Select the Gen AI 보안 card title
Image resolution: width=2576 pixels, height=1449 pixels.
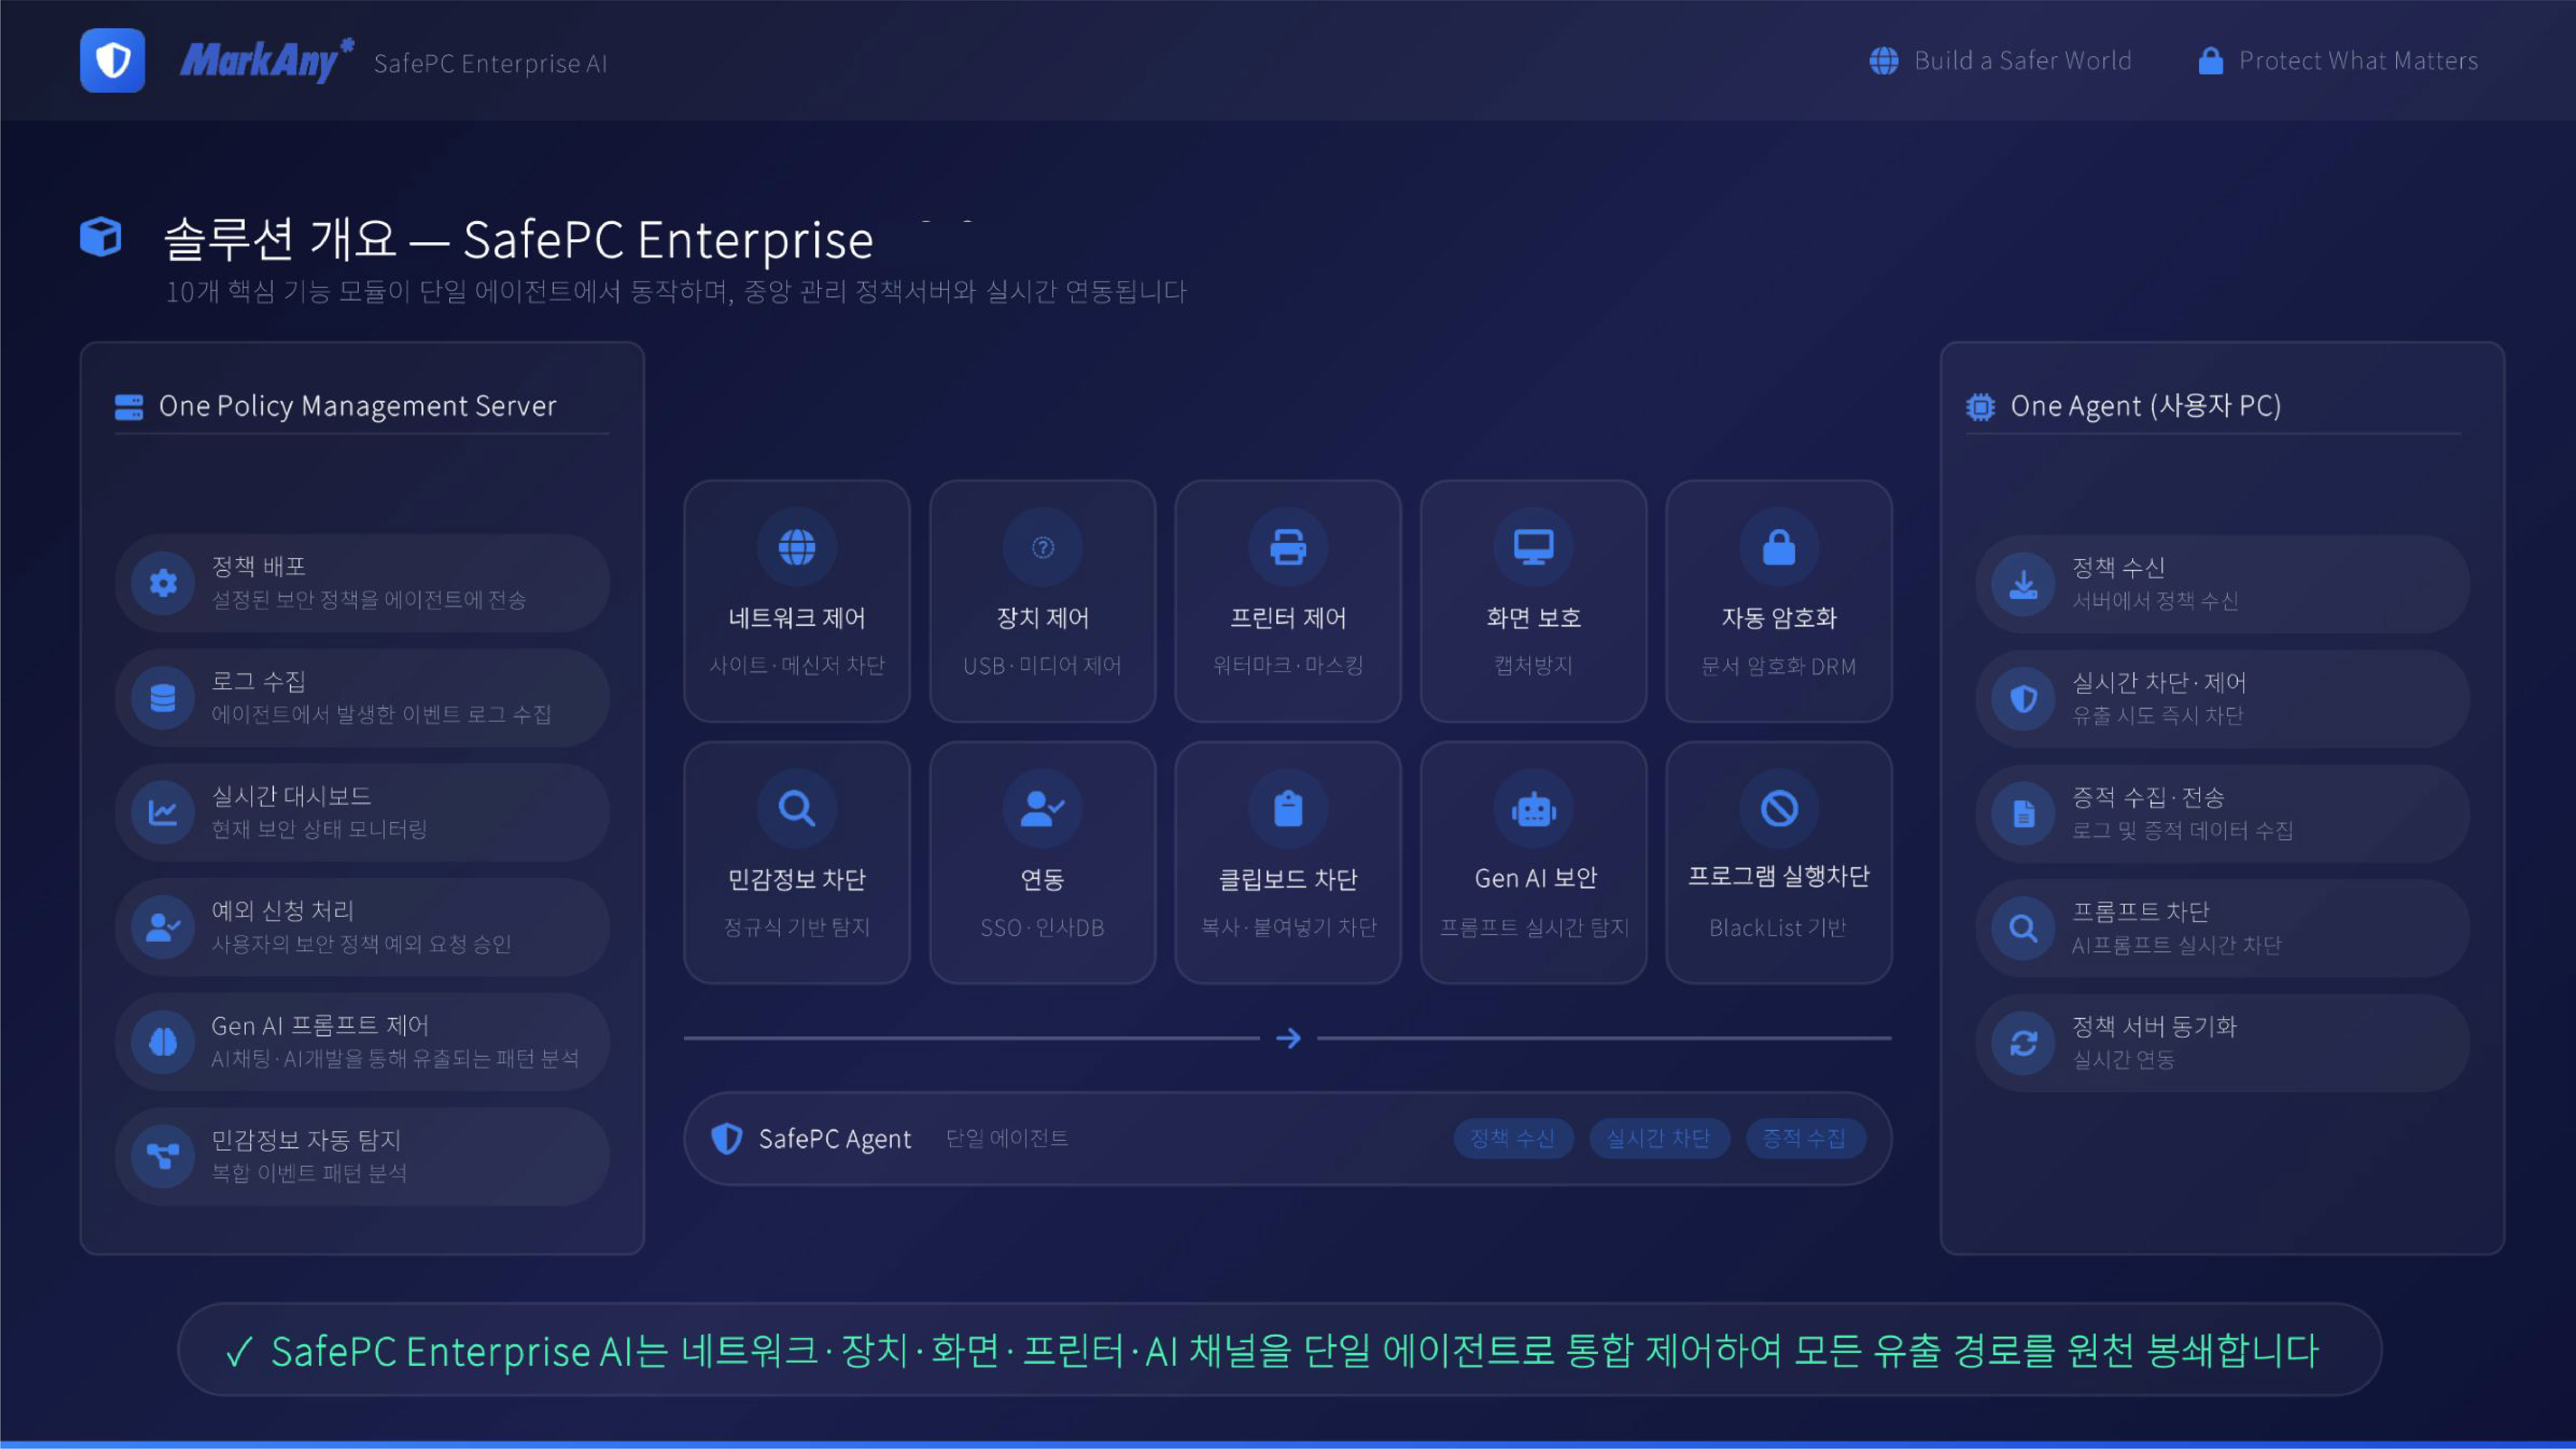click(x=1536, y=878)
